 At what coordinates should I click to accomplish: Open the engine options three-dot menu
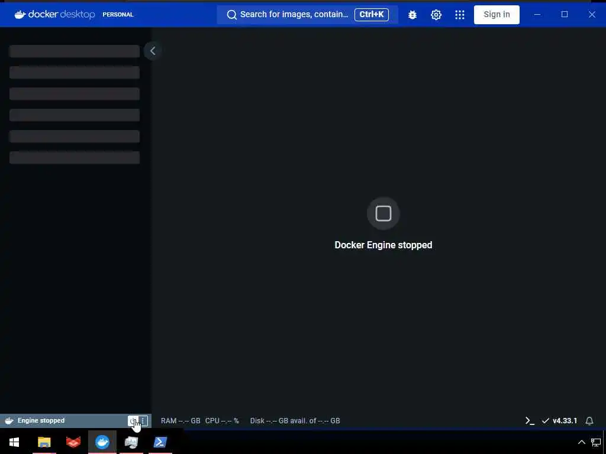pos(143,421)
